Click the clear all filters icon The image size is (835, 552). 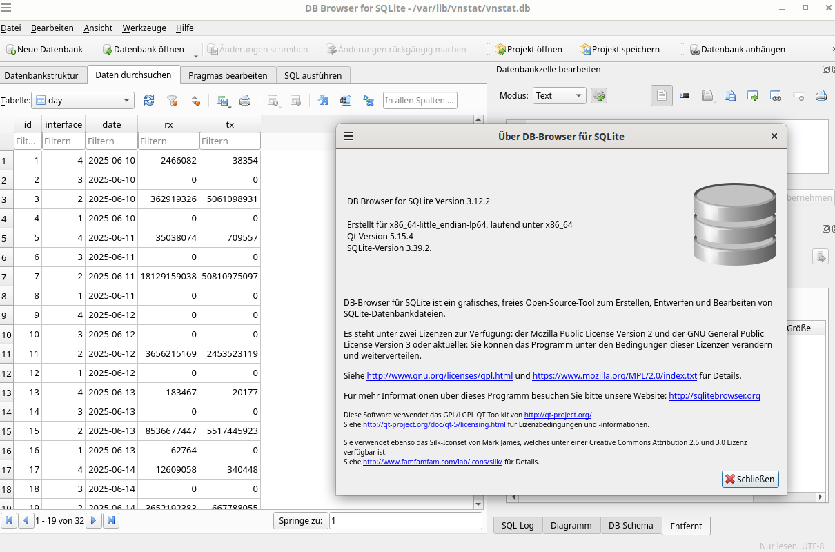[173, 100]
